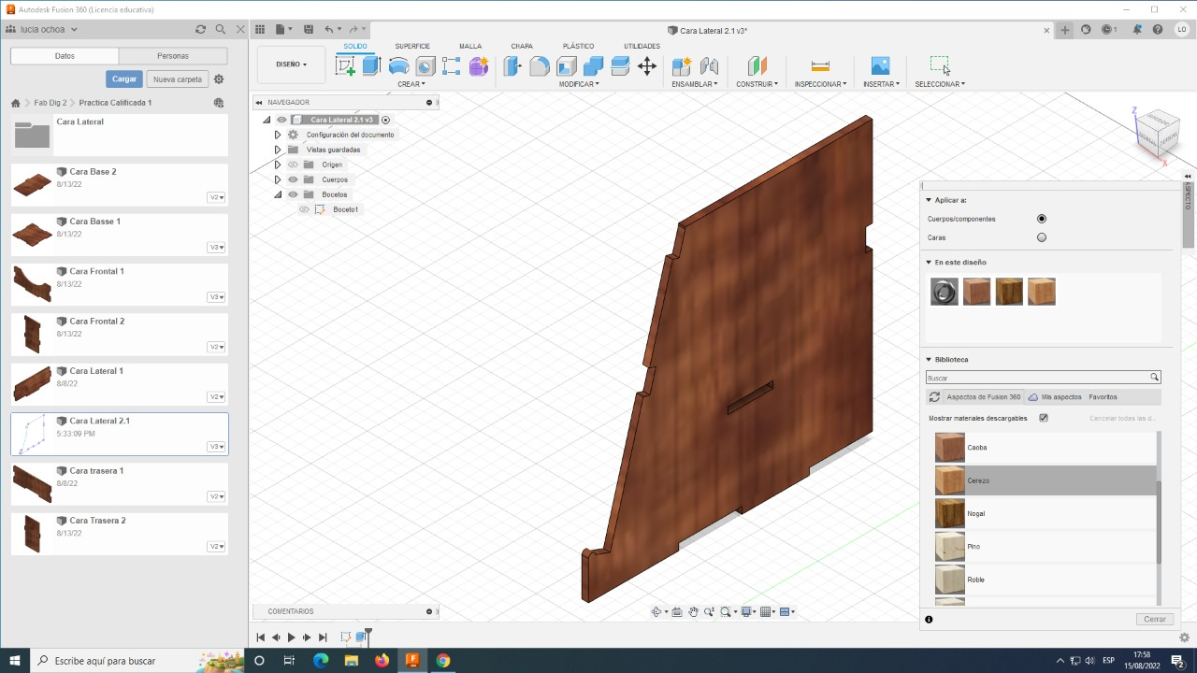Switch to the SUPERFICIE tab
Screen dimensions: 1197x673
tap(412, 46)
